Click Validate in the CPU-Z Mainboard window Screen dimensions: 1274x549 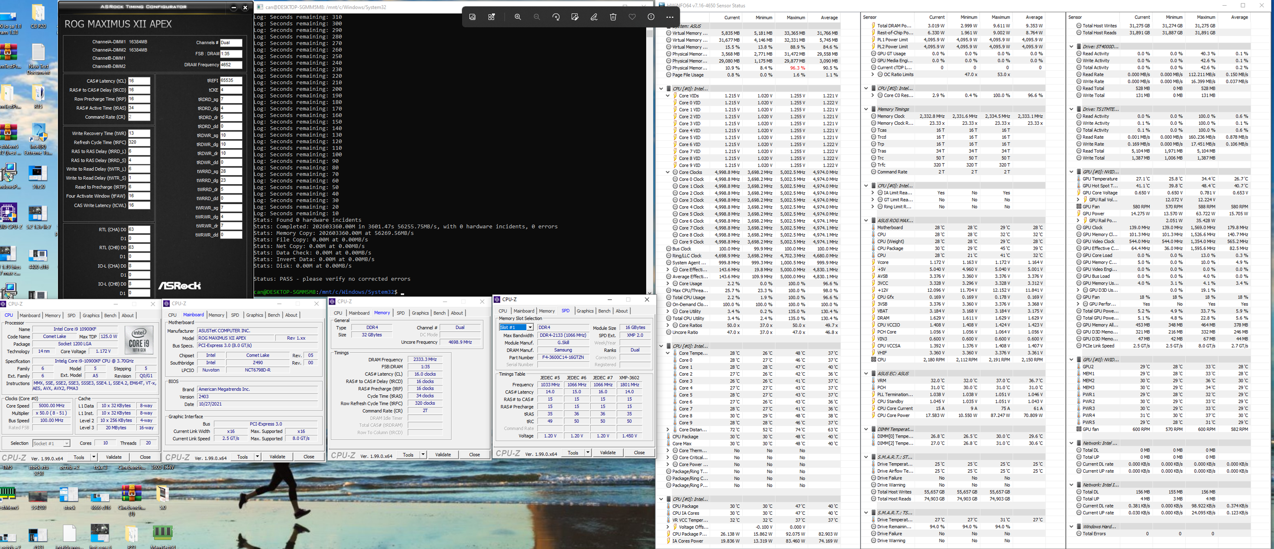tap(278, 456)
